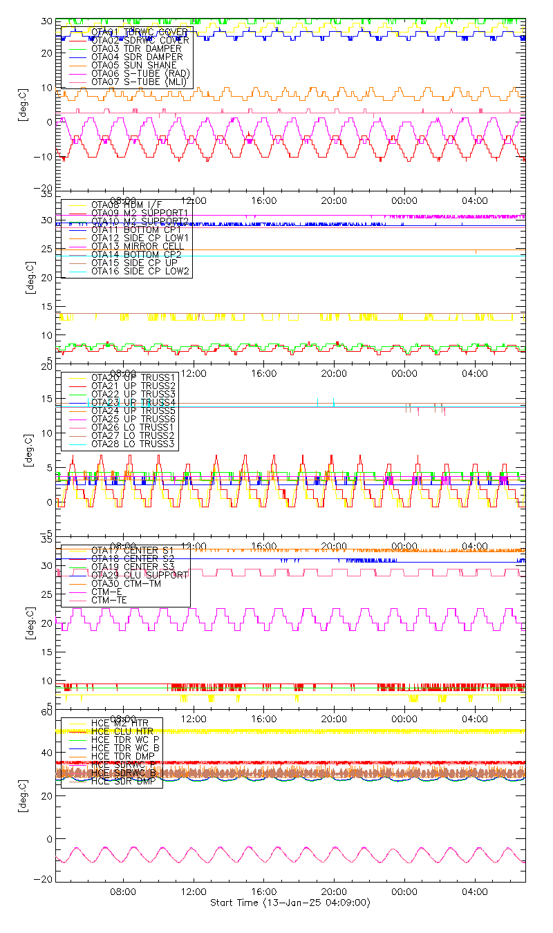Pick the 'OTA30 CTM-TM' legend entry
Image resolution: width=553 pixels, height=933 pixels.
[126, 583]
